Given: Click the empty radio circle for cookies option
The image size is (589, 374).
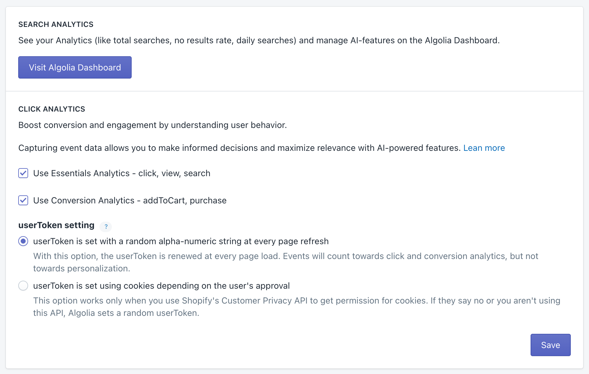Looking at the screenshot, I should pyautogui.click(x=23, y=286).
